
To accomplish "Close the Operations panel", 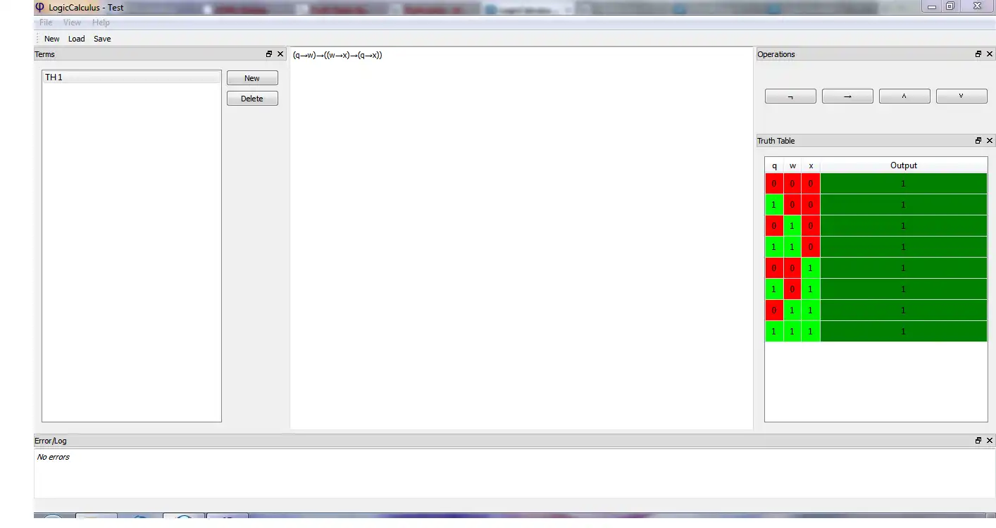I will pyautogui.click(x=990, y=54).
